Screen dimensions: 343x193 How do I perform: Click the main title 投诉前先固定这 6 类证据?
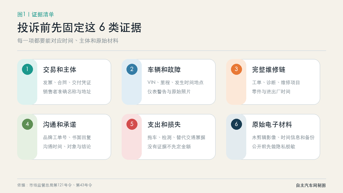click(x=79, y=28)
